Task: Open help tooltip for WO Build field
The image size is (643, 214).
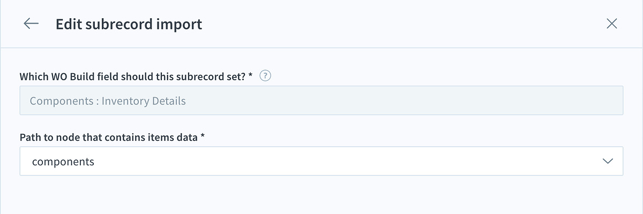Action: click(x=265, y=76)
